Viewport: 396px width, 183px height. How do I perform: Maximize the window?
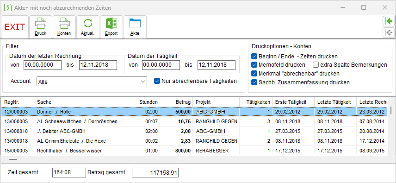(x=364, y=7)
